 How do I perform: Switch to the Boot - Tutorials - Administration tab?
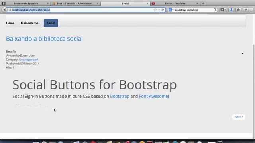(x=75, y=4)
